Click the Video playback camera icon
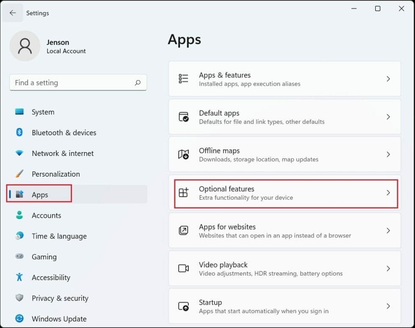 (x=184, y=268)
